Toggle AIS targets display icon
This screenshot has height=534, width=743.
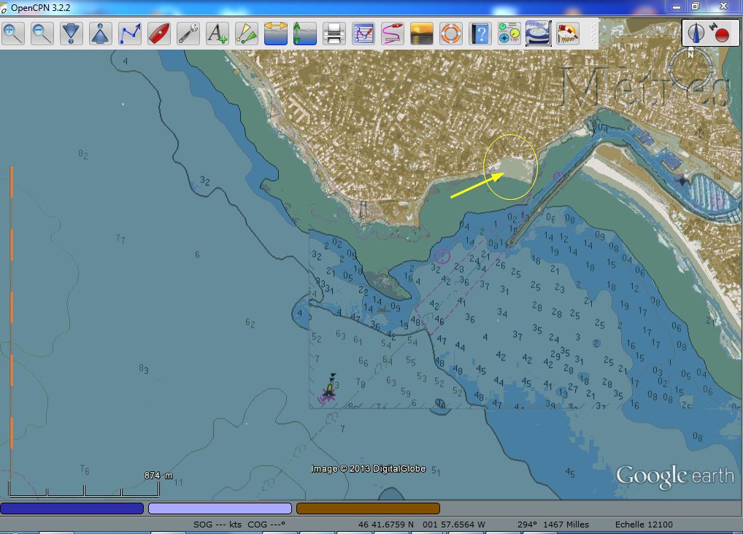pyautogui.click(x=247, y=34)
